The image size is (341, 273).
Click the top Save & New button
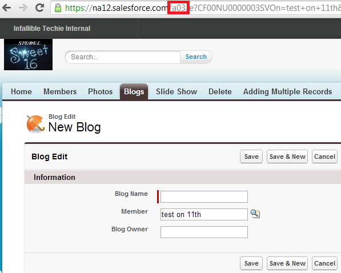(287, 156)
